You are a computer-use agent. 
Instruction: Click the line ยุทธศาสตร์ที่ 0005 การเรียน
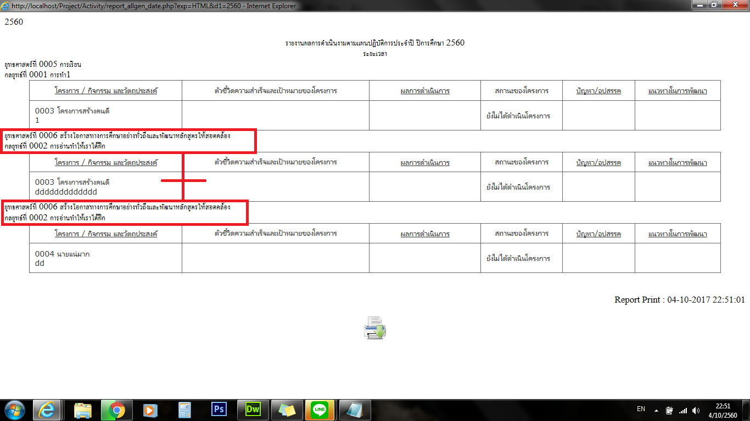pos(43,65)
